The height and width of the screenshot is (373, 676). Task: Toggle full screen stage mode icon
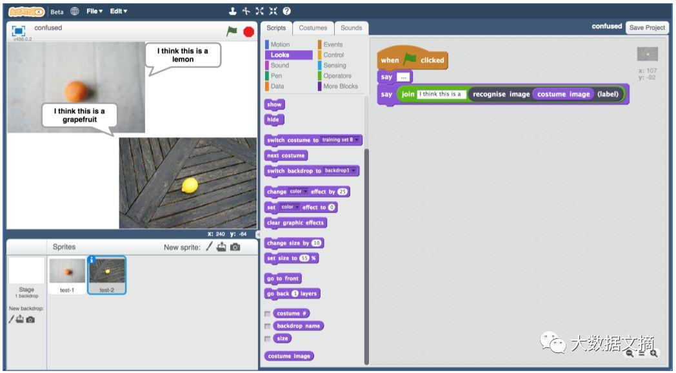point(19,30)
